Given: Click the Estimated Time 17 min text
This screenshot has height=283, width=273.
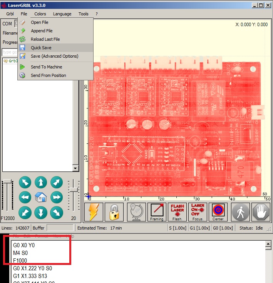Looking at the screenshot, I should [100, 228].
